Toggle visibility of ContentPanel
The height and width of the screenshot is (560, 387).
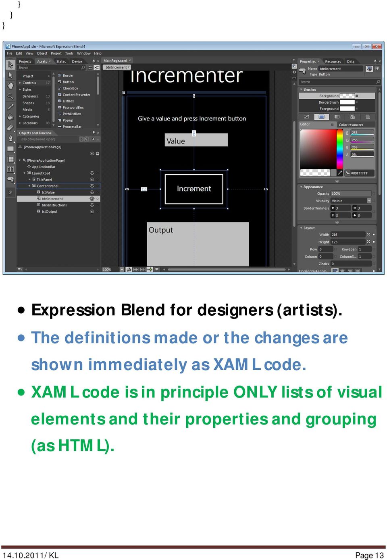(x=92, y=186)
